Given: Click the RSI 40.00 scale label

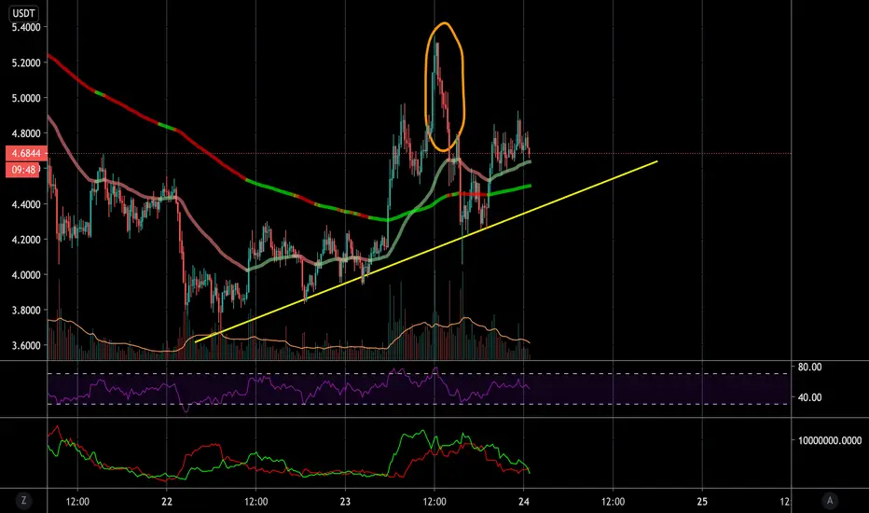Looking at the screenshot, I should click(809, 397).
